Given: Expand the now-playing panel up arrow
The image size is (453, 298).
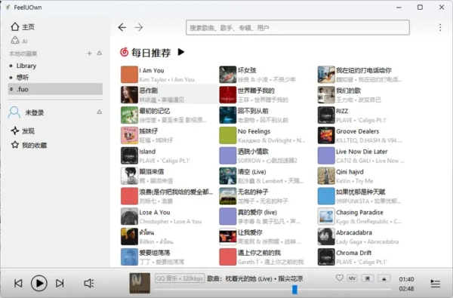Looking at the screenshot, I should (384, 278).
